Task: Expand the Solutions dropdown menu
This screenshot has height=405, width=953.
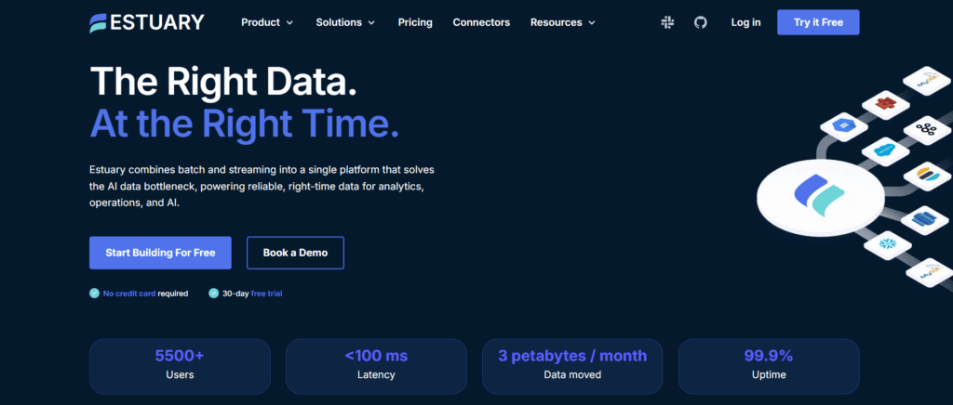Action: (x=345, y=22)
